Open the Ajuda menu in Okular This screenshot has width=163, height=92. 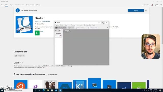[x=94, y=25]
